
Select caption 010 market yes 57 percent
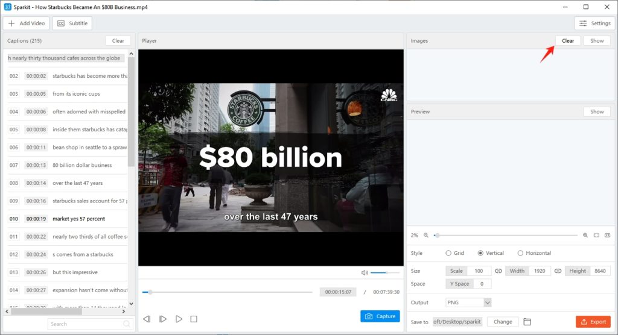pos(68,219)
